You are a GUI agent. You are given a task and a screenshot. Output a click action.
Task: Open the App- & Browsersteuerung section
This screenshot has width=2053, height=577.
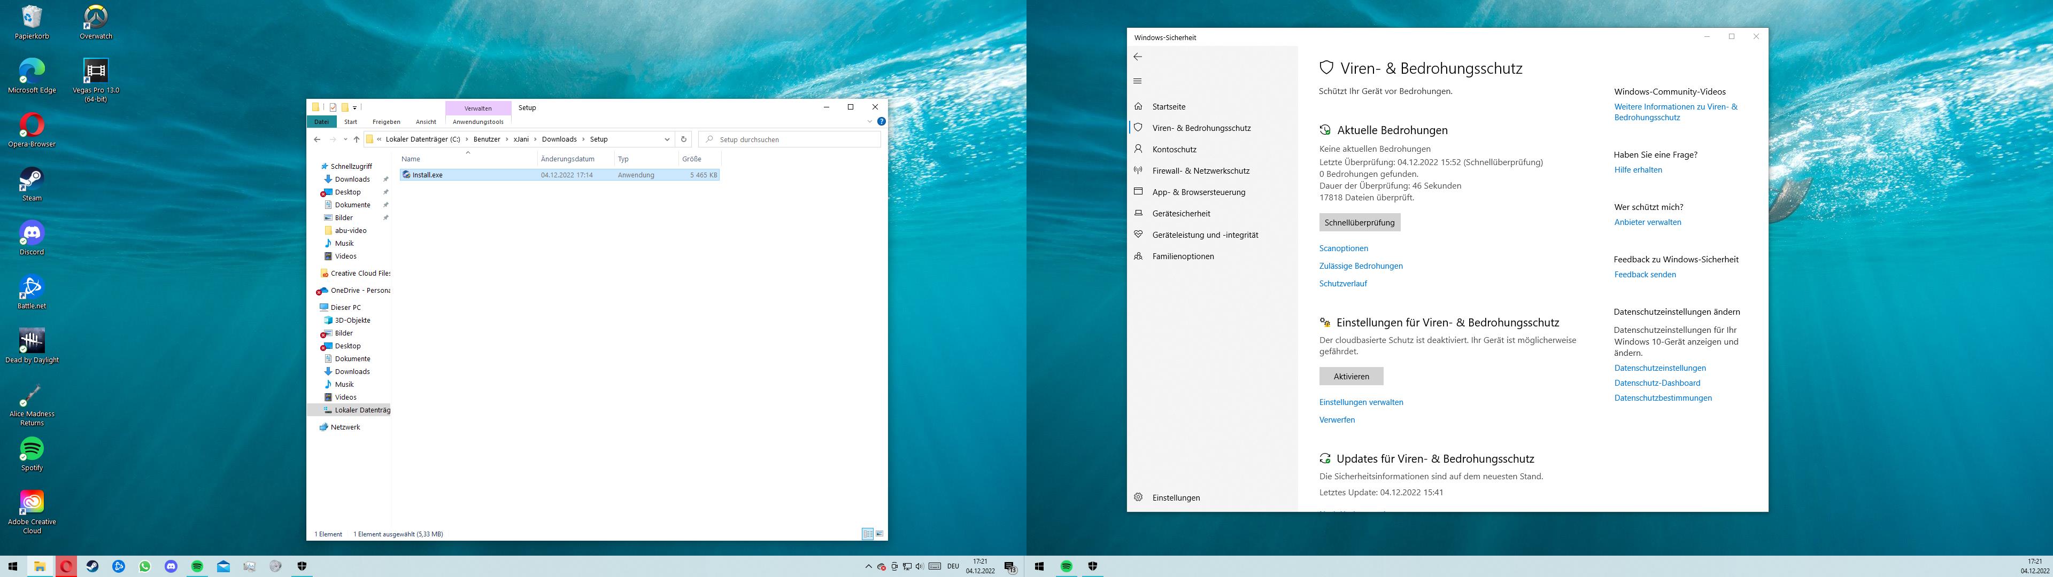tap(1198, 192)
